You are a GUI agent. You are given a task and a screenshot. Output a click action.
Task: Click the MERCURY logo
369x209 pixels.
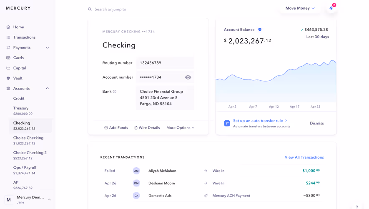tap(18, 8)
